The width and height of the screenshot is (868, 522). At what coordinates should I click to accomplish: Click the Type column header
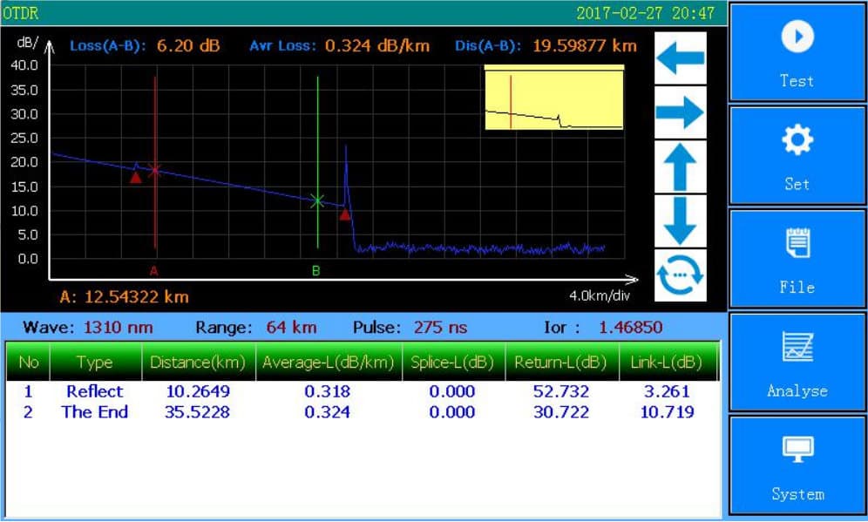pos(95,362)
